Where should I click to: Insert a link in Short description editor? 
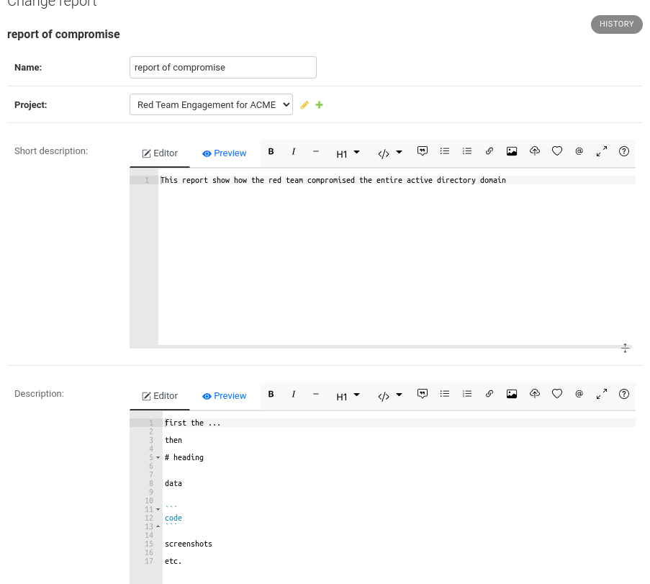(489, 151)
